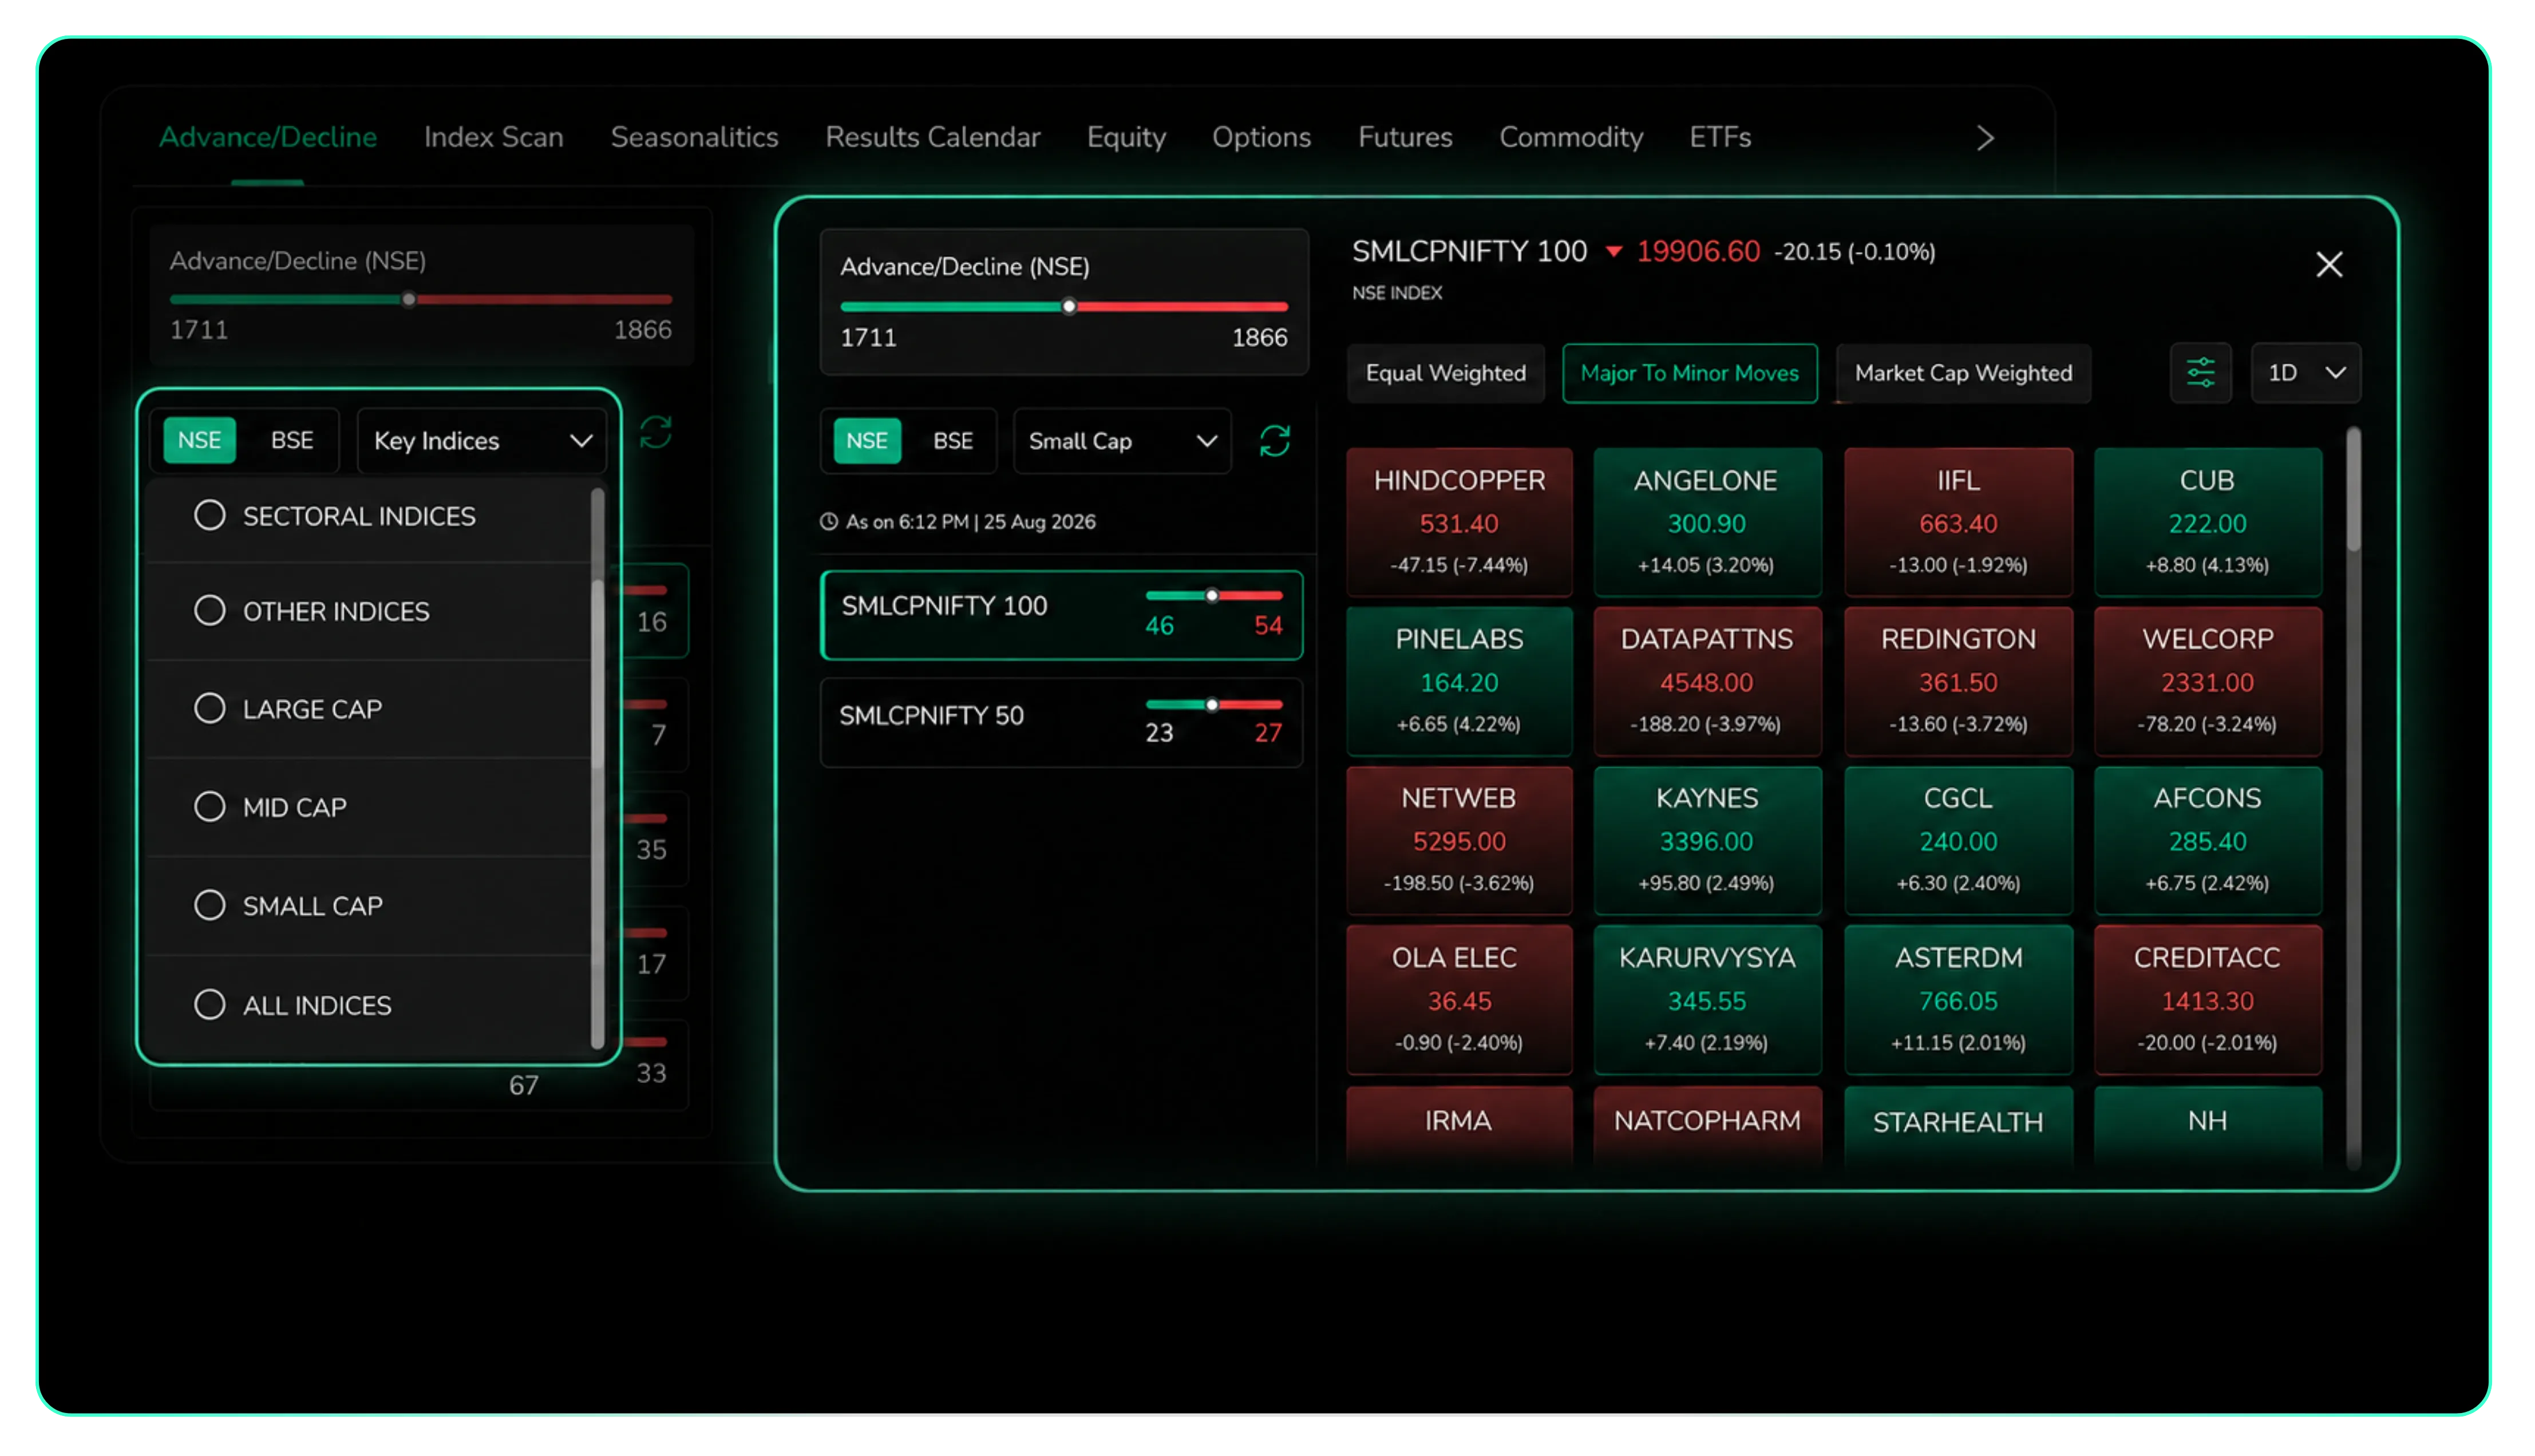
Task: Select the Equal Weighted view
Action: click(x=1445, y=373)
